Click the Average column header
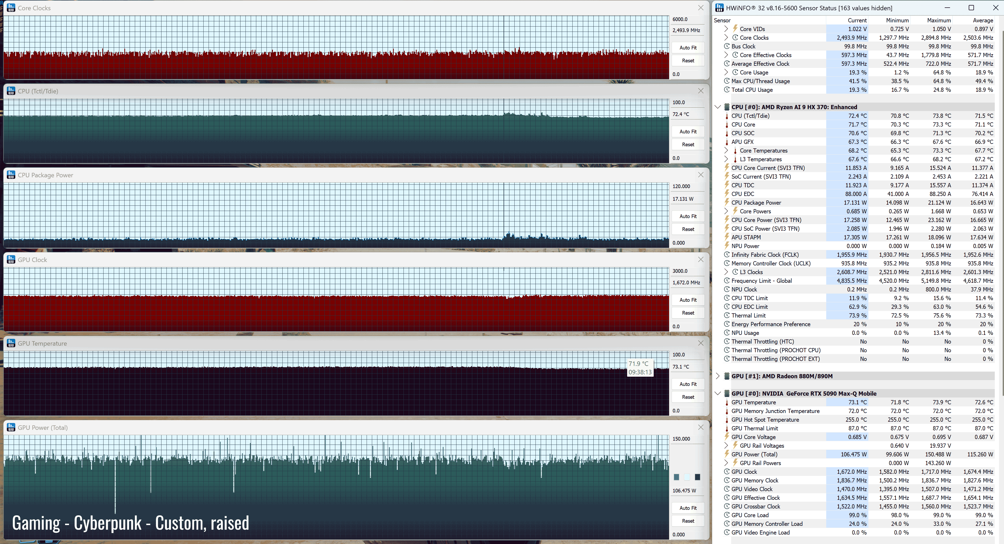The height and width of the screenshot is (544, 1004). tap(983, 20)
